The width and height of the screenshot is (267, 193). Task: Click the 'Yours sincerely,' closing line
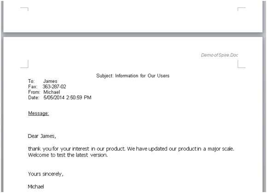(46, 174)
